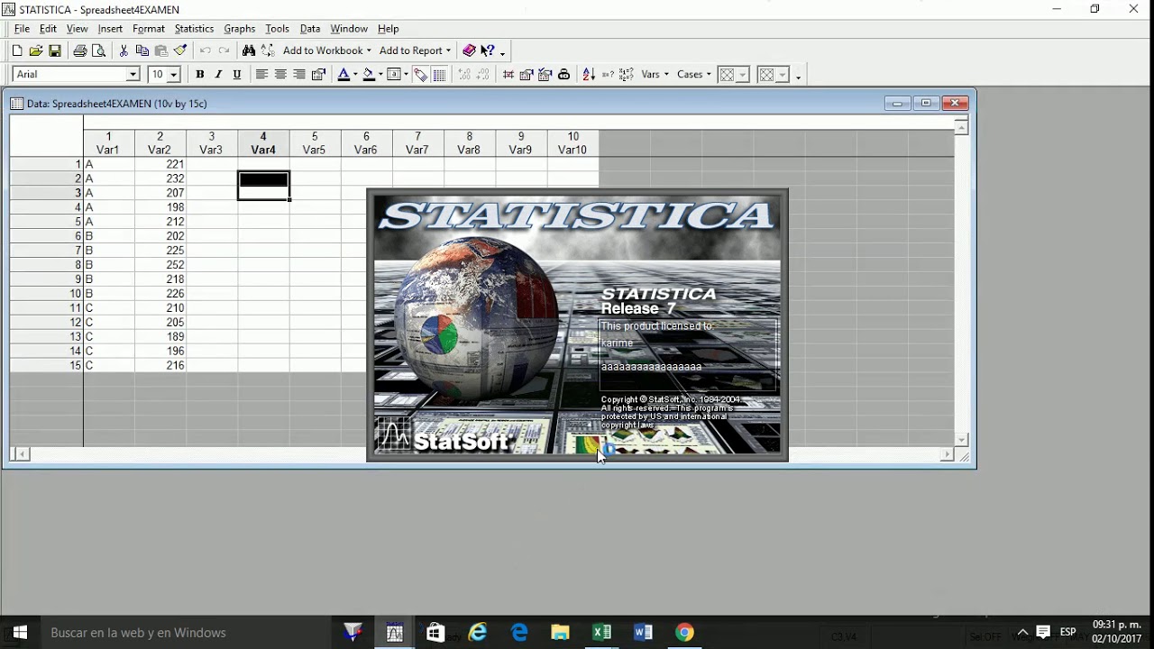Open the Vars dropdown menu
1154x649 pixels.
655,75
